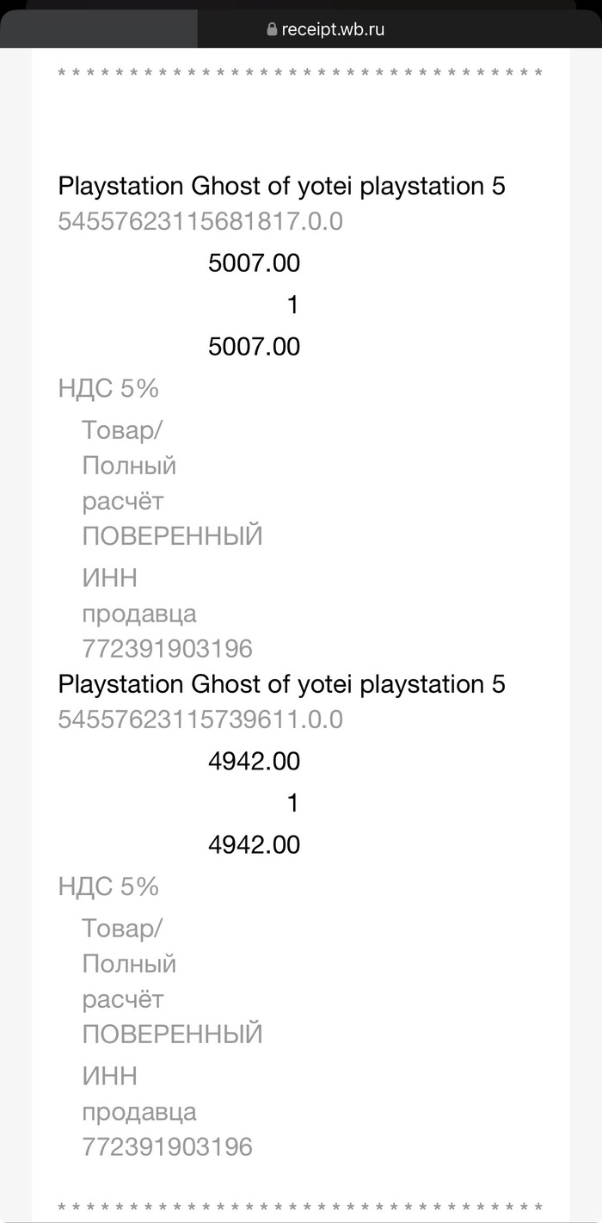Click ПОВЕРЕННЫЙ text of the 5007.00 item
This screenshot has width=602, height=1223.
[172, 536]
